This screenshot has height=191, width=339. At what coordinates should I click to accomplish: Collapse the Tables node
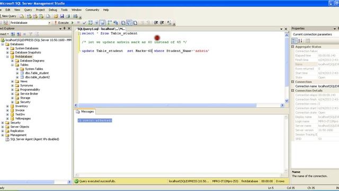(13, 65)
